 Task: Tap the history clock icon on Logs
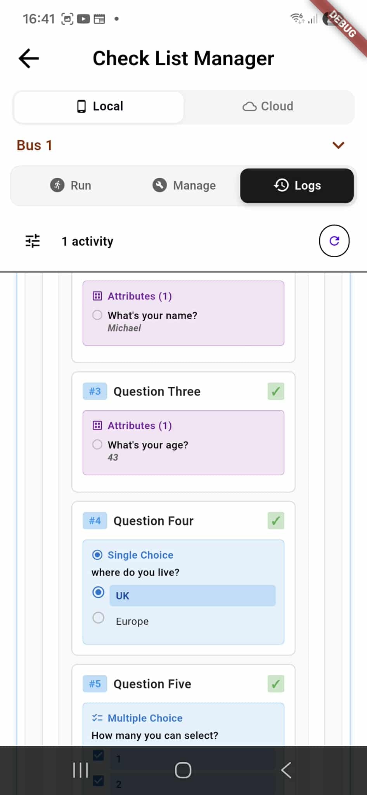point(282,185)
